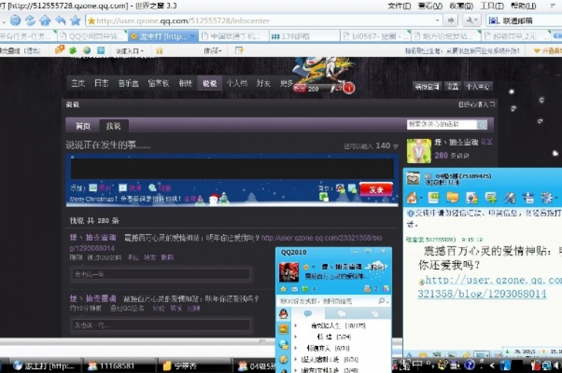
Task: Select the contacts chat-bubble tab in QQ2010
Action: click(x=307, y=314)
